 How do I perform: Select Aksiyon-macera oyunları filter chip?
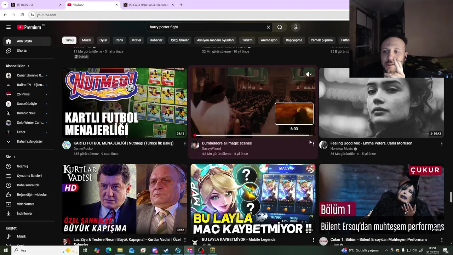click(215, 40)
